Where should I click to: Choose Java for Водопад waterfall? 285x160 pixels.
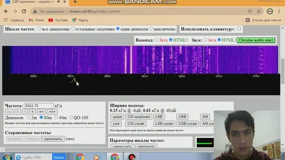157,40
